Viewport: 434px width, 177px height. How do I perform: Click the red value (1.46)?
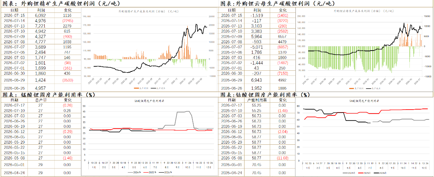click(x=67, y=158)
